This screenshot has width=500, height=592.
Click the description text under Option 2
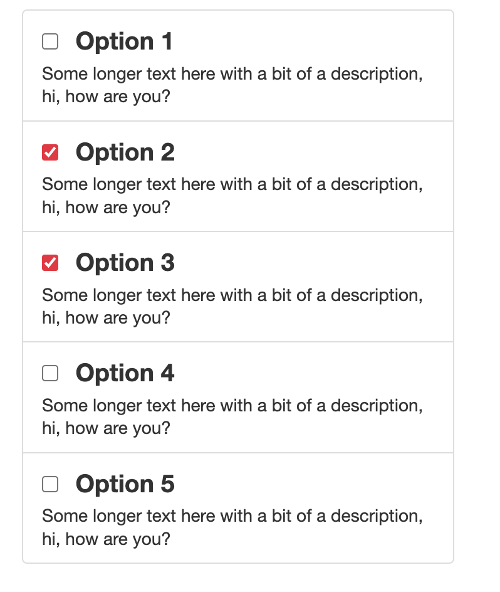tap(232, 196)
